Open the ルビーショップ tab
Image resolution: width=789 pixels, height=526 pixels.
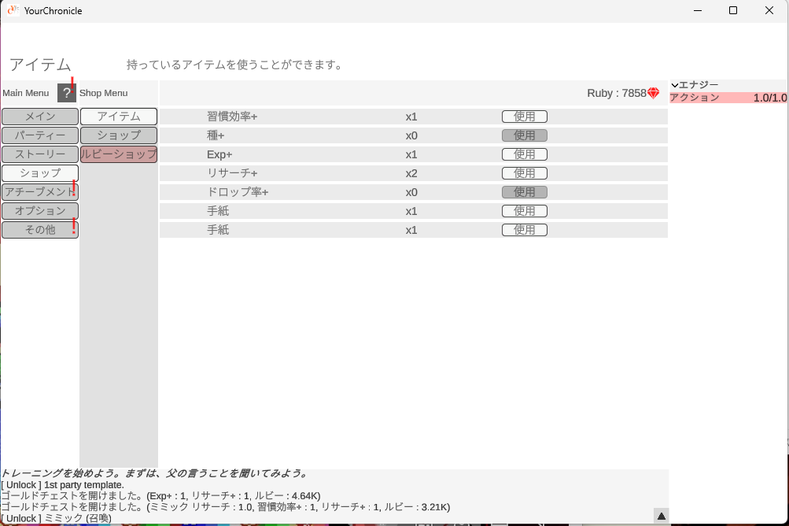tap(119, 154)
